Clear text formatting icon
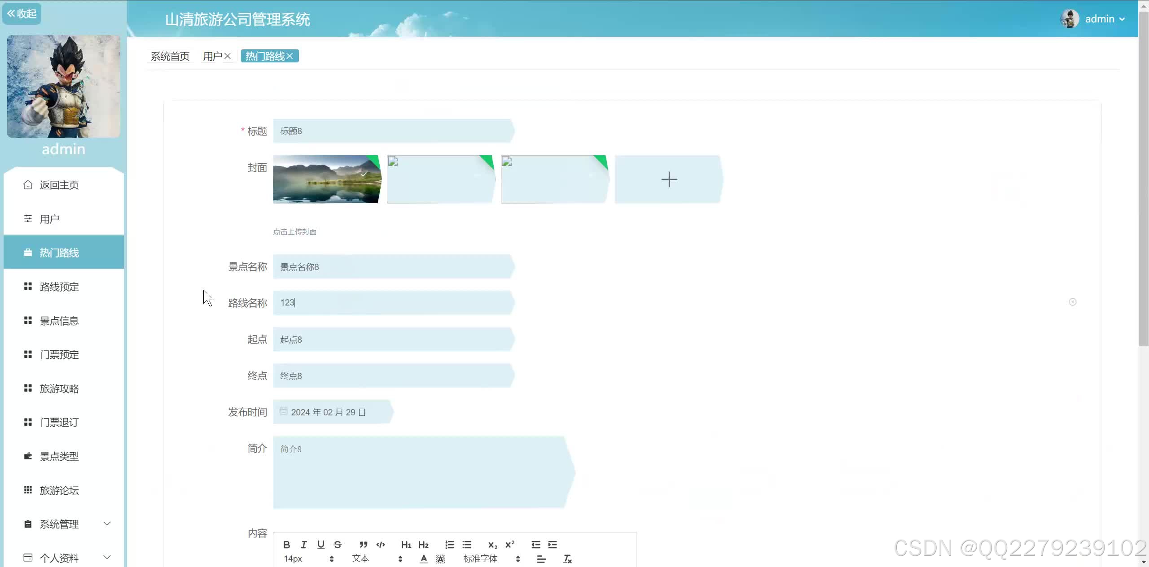The width and height of the screenshot is (1149, 567). point(567,559)
